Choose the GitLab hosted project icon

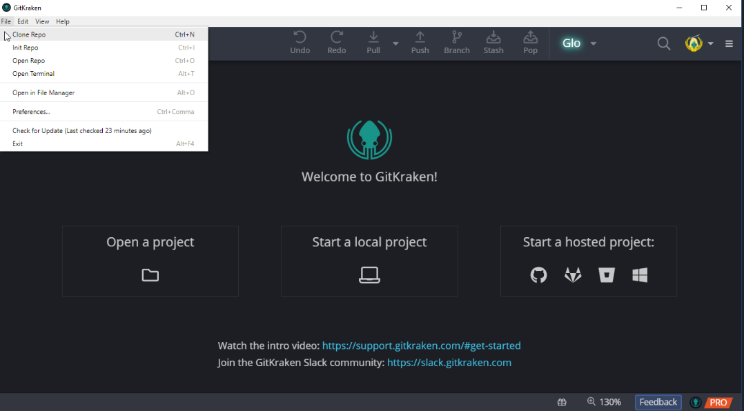(x=573, y=275)
